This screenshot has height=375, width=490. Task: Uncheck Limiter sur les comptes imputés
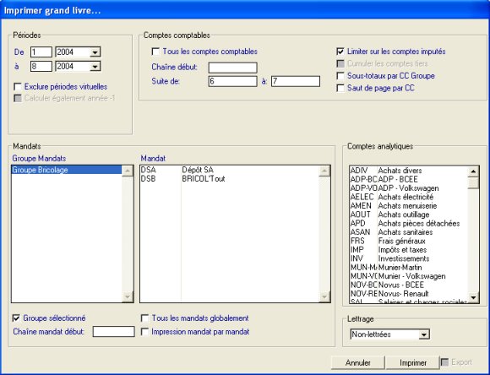(x=340, y=52)
